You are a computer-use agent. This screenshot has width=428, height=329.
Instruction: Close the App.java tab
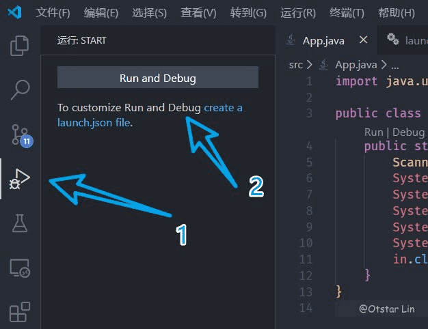click(x=364, y=40)
